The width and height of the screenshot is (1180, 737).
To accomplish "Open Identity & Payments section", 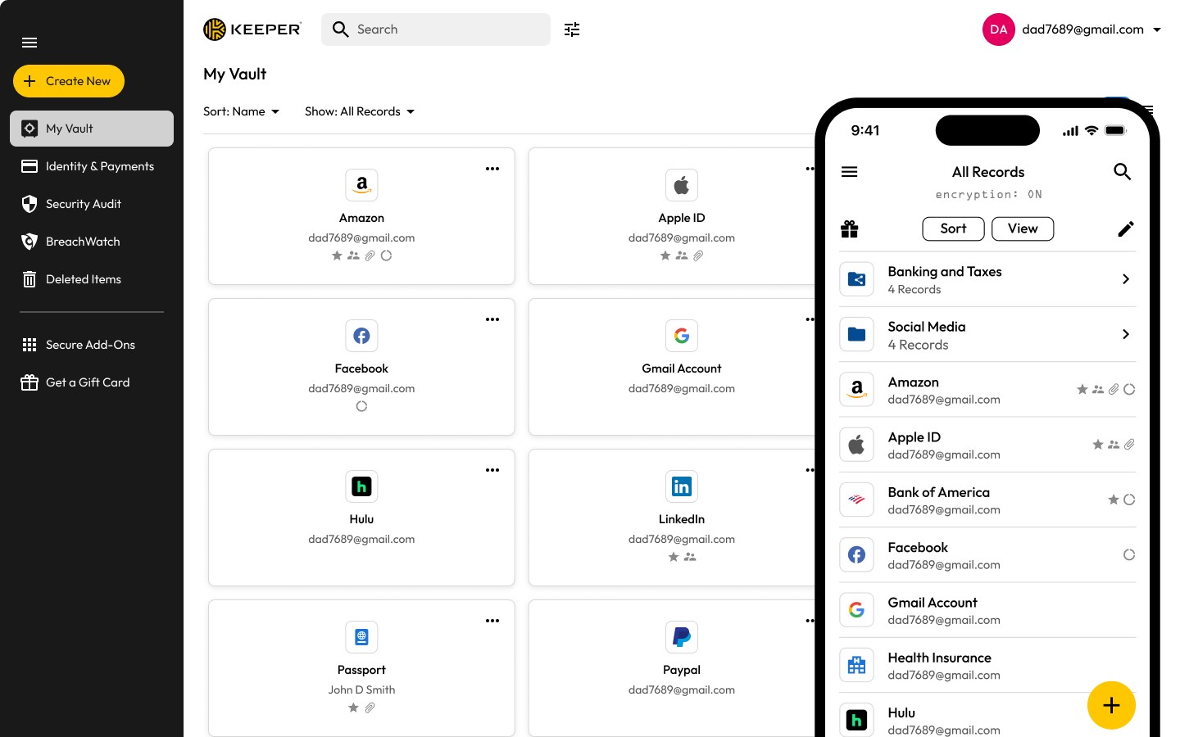I will [x=99, y=166].
